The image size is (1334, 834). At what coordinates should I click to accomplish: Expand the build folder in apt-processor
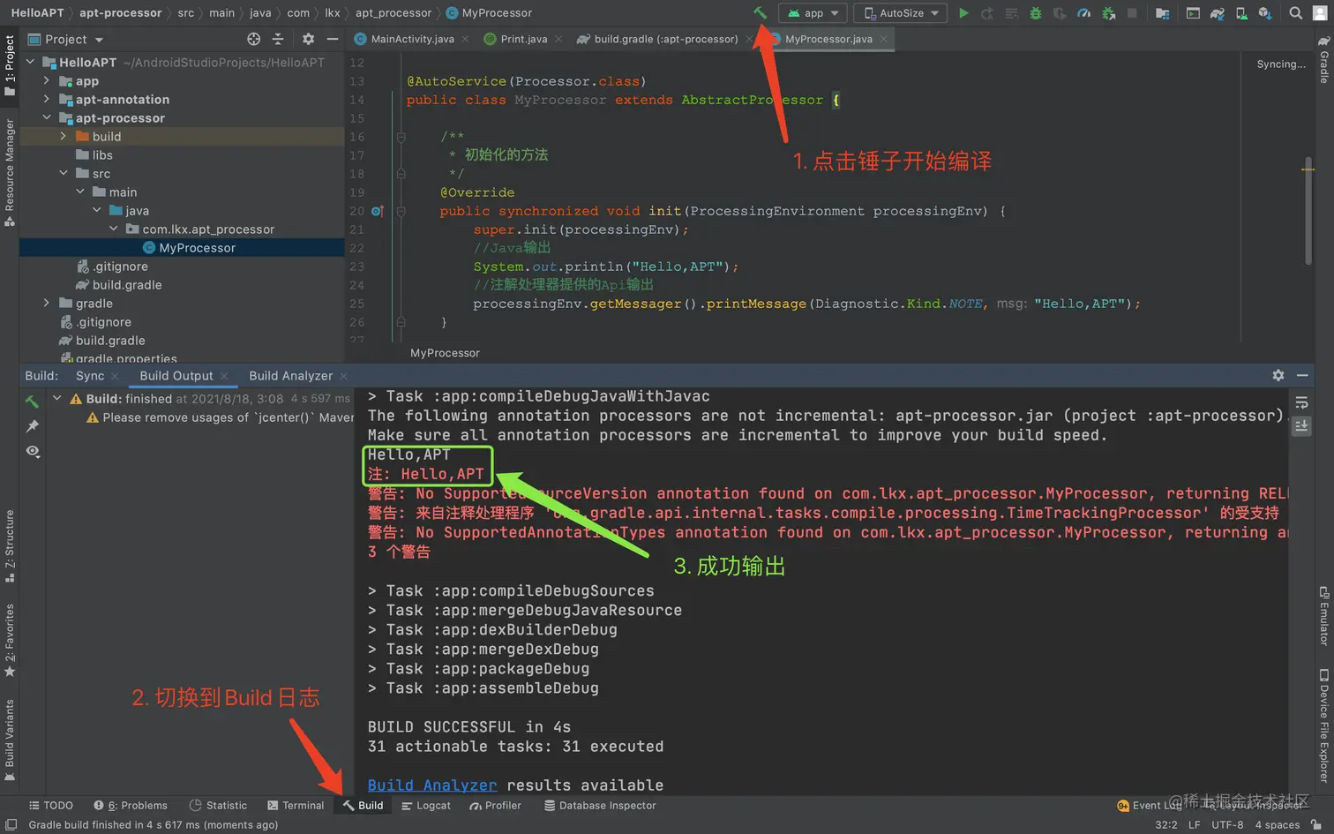click(x=64, y=136)
